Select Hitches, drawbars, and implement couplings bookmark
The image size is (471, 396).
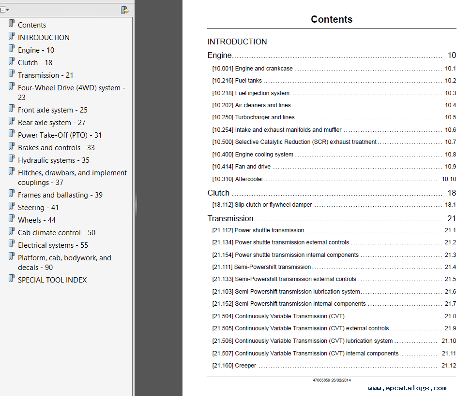click(x=73, y=178)
